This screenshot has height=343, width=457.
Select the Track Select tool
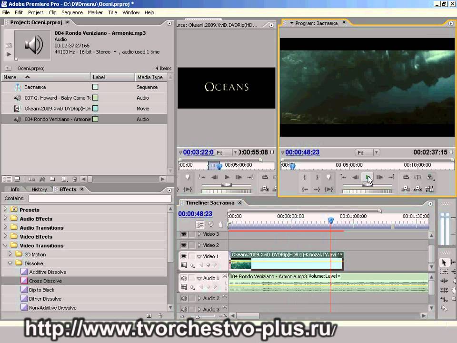tap(444, 272)
